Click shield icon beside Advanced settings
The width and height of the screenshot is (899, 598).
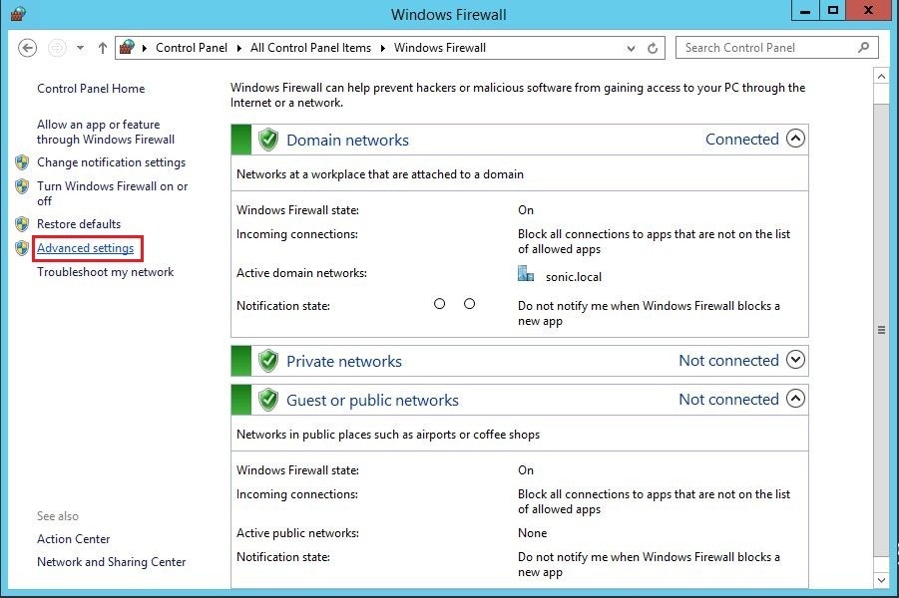tap(22, 248)
